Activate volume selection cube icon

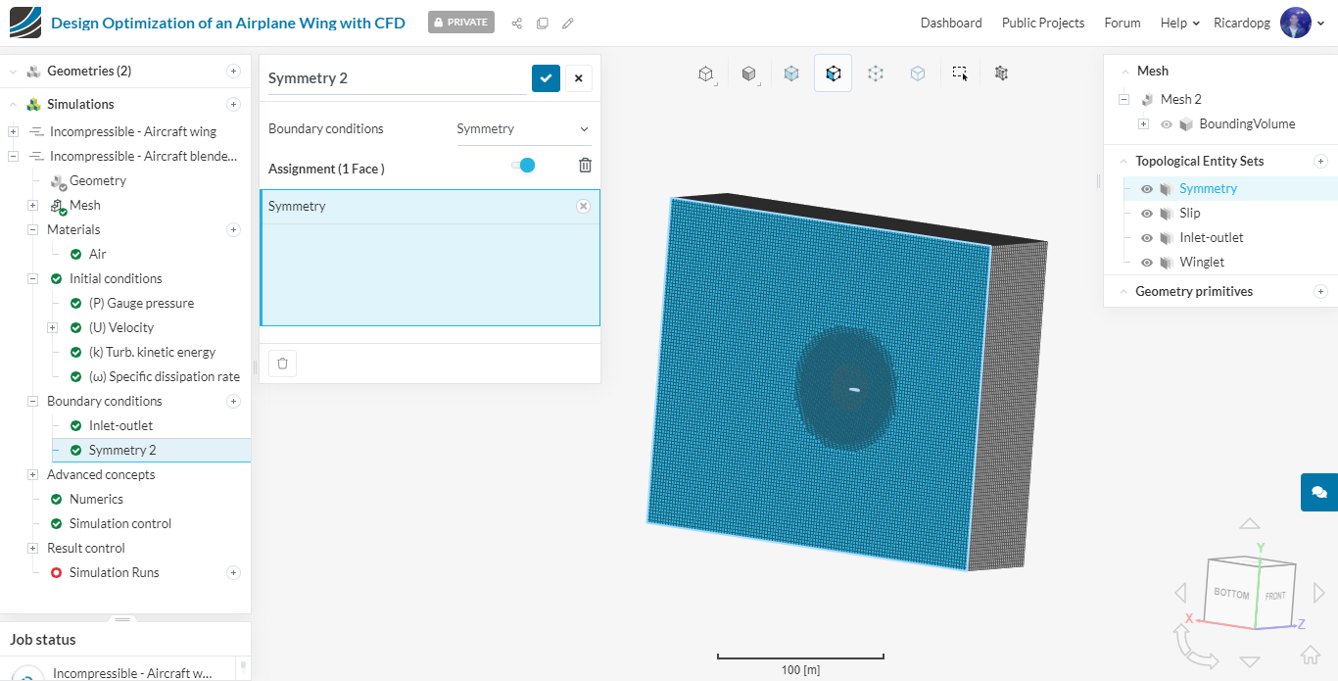790,73
